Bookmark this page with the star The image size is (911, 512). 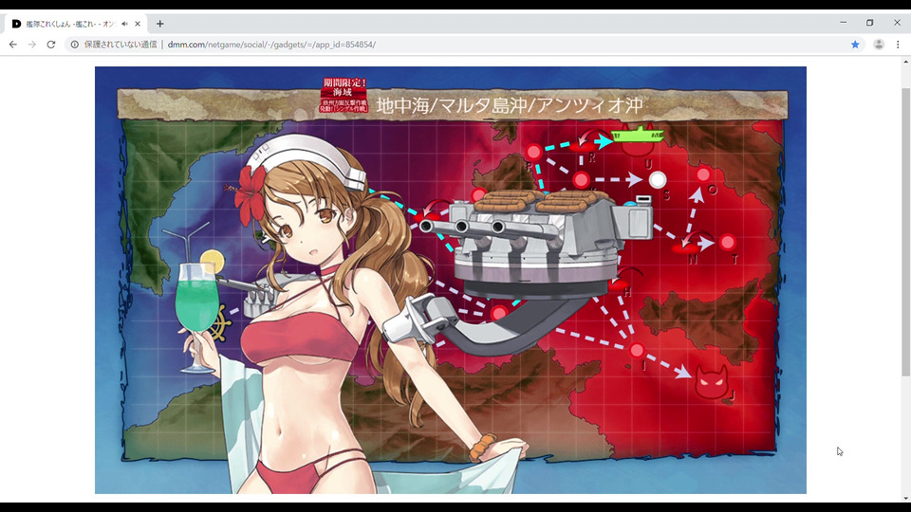click(855, 45)
